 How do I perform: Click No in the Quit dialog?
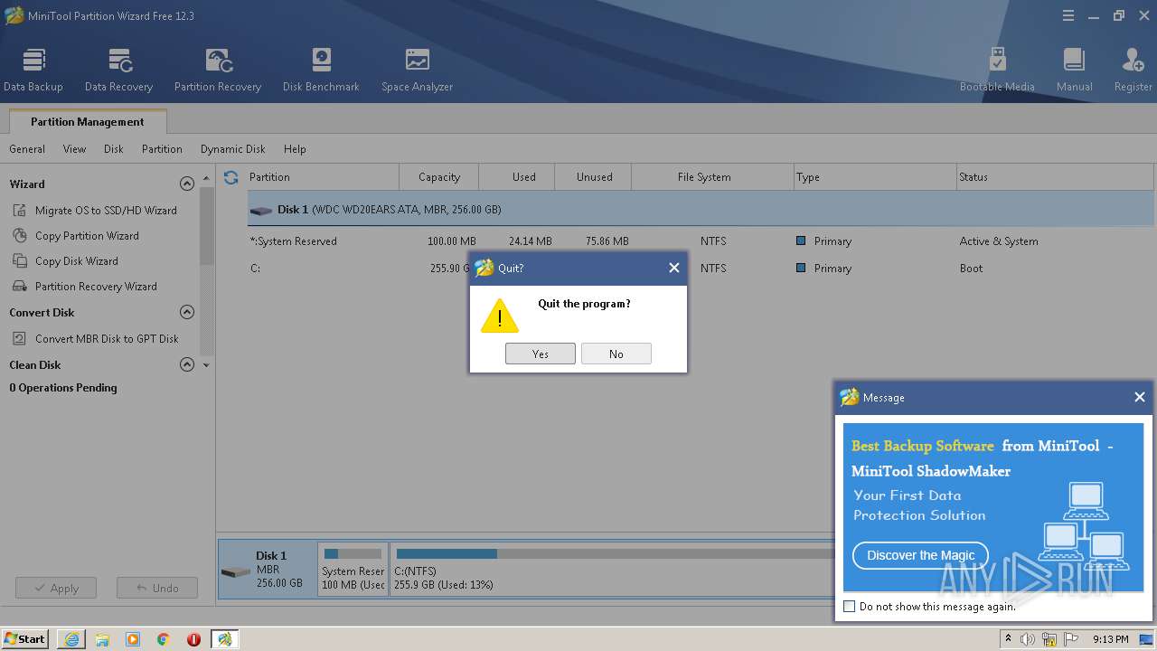pyautogui.click(x=616, y=354)
